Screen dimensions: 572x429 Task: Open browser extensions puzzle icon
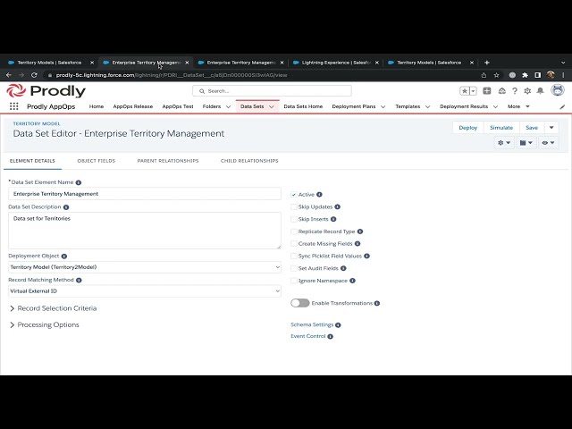525,75
